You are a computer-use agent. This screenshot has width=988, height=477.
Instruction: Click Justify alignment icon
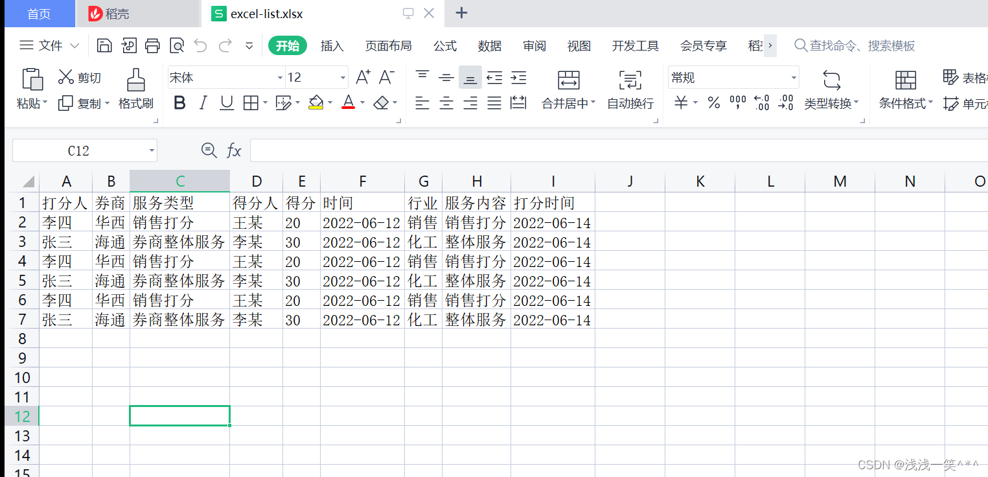coord(494,102)
